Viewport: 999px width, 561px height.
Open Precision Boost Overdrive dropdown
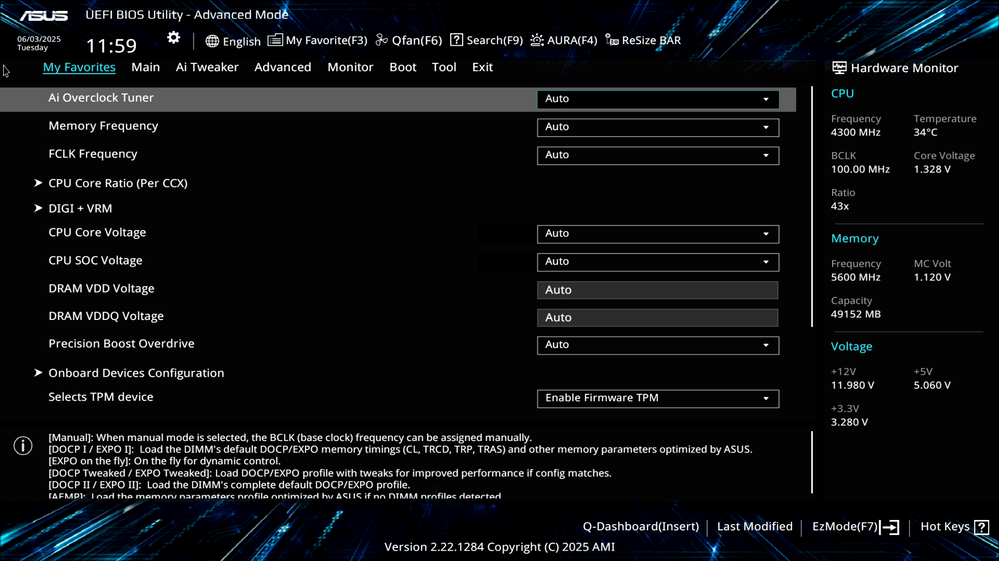point(658,345)
